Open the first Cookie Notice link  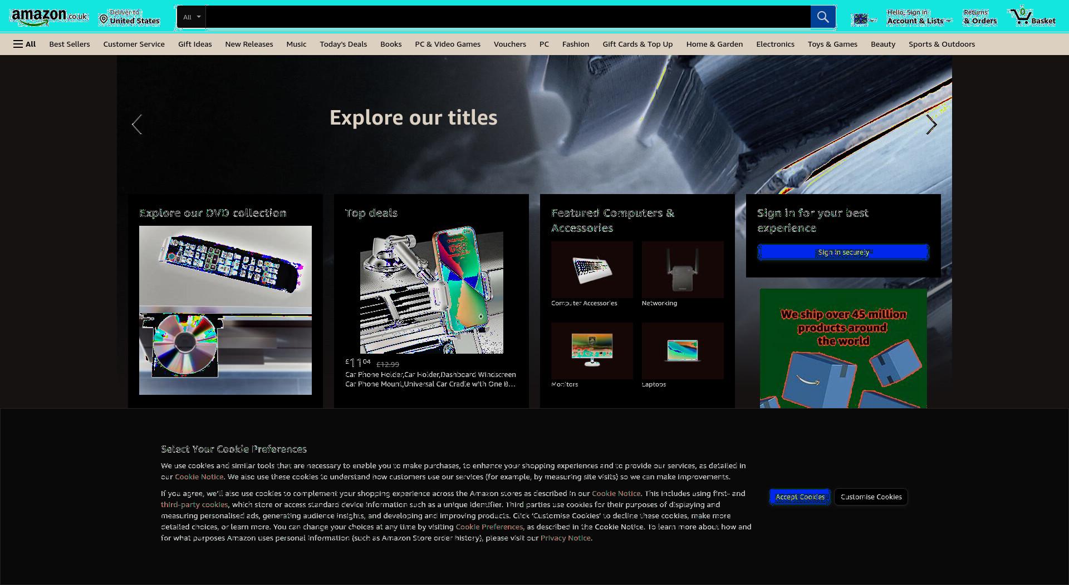[199, 477]
